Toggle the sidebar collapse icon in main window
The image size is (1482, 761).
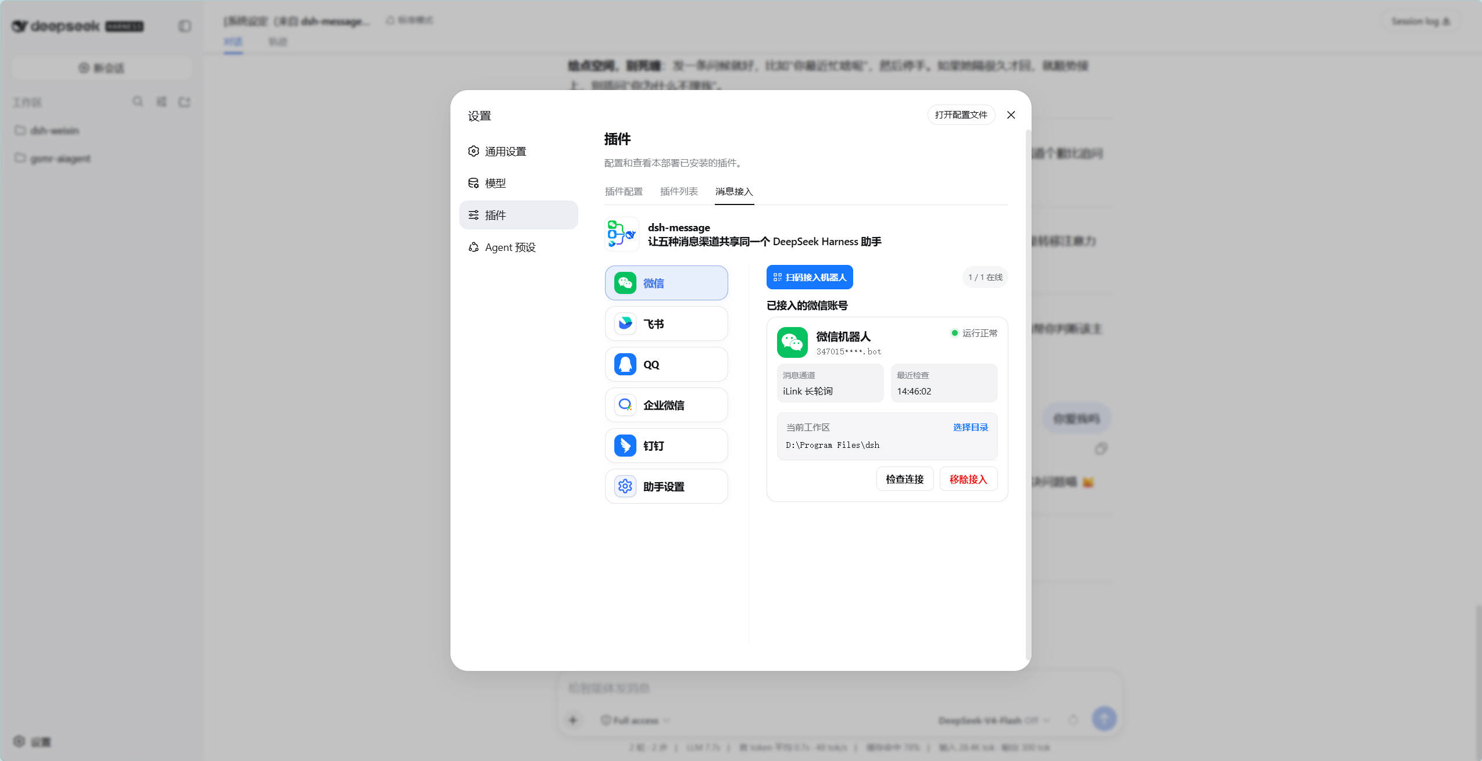point(185,26)
